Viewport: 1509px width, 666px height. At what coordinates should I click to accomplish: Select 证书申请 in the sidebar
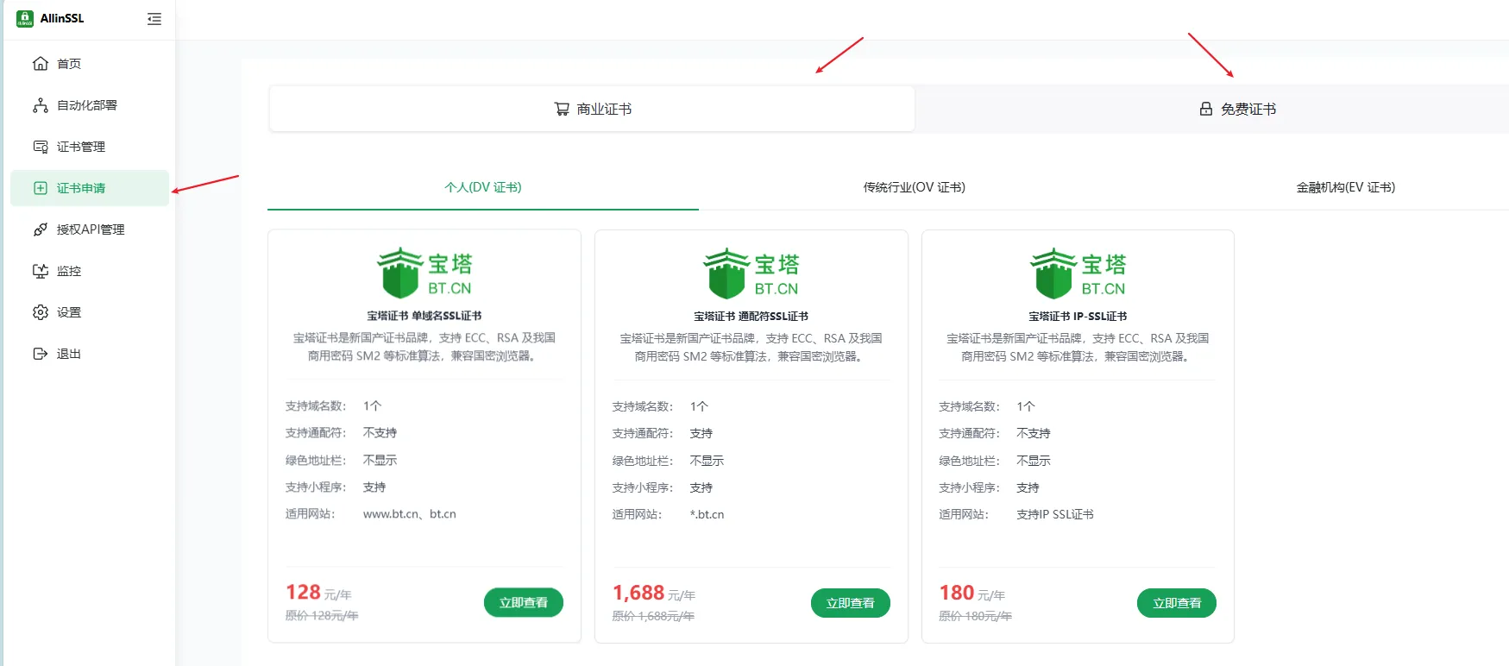point(90,188)
